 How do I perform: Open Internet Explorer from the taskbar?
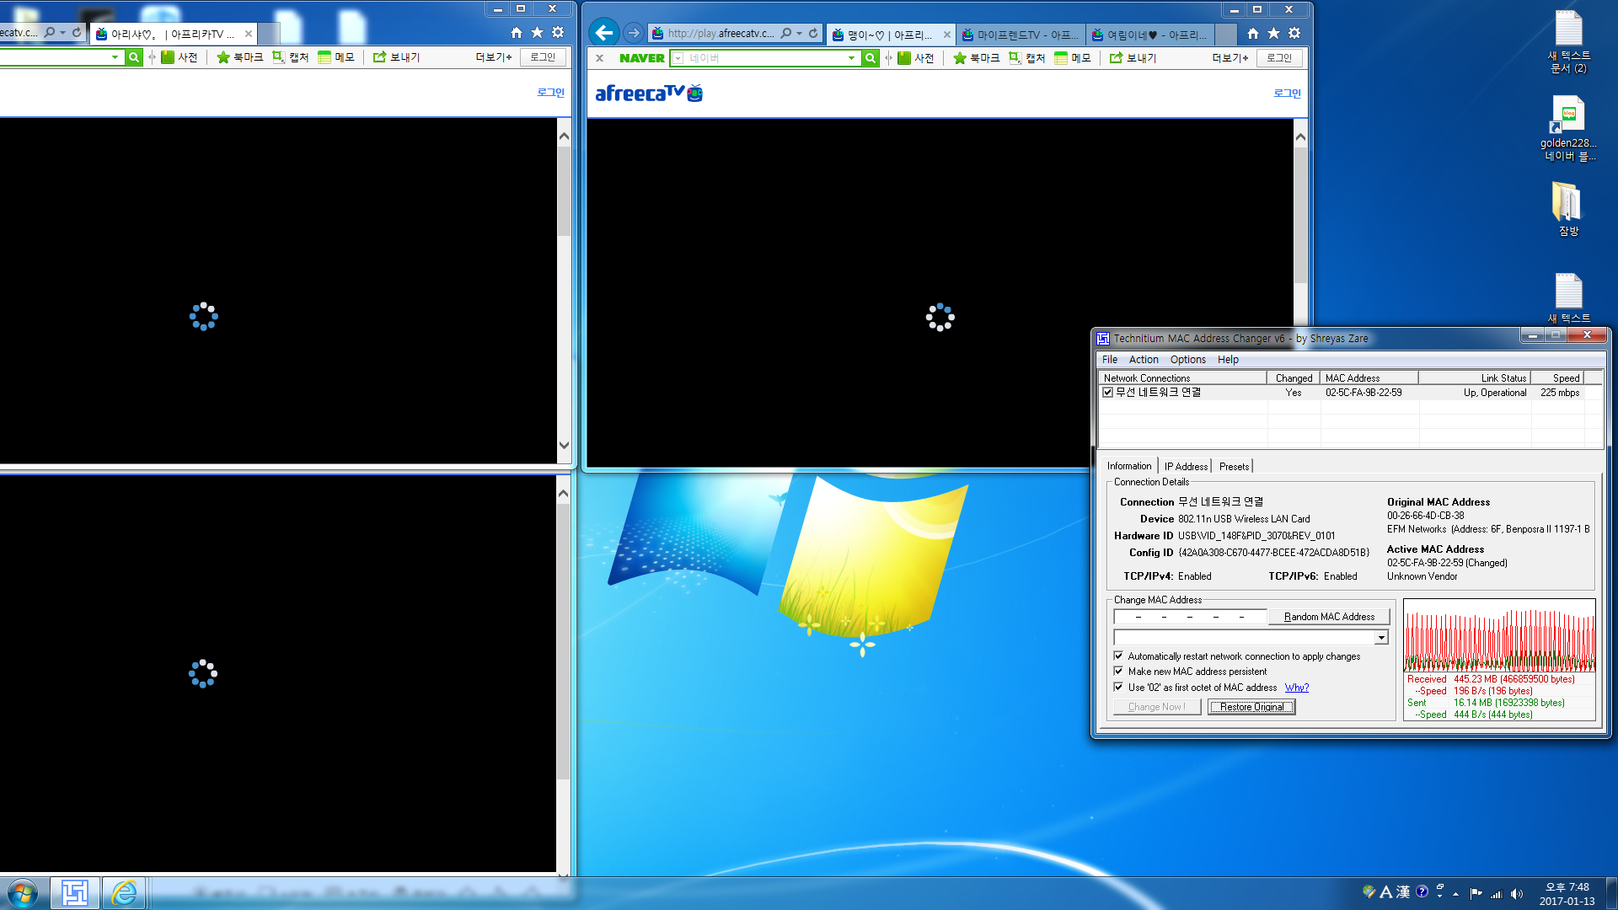[x=124, y=892]
